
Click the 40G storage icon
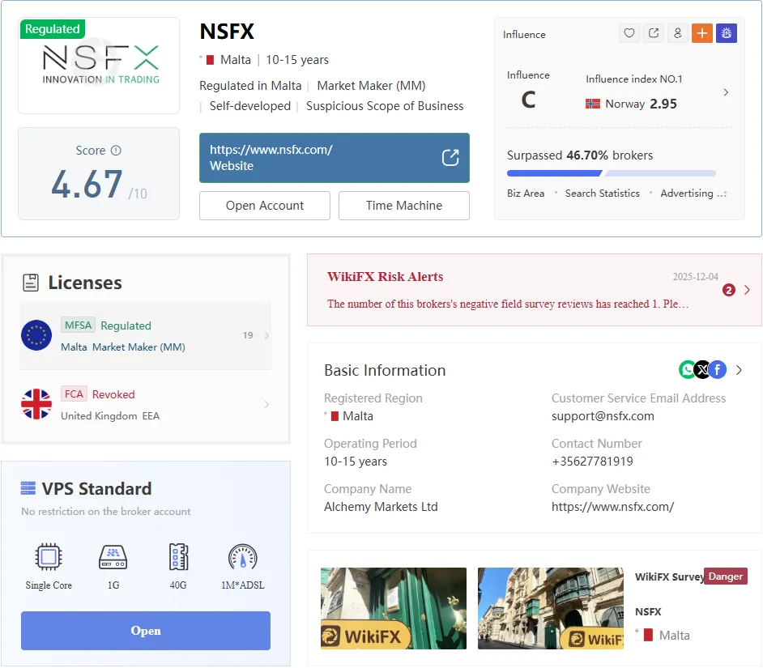[x=178, y=556]
